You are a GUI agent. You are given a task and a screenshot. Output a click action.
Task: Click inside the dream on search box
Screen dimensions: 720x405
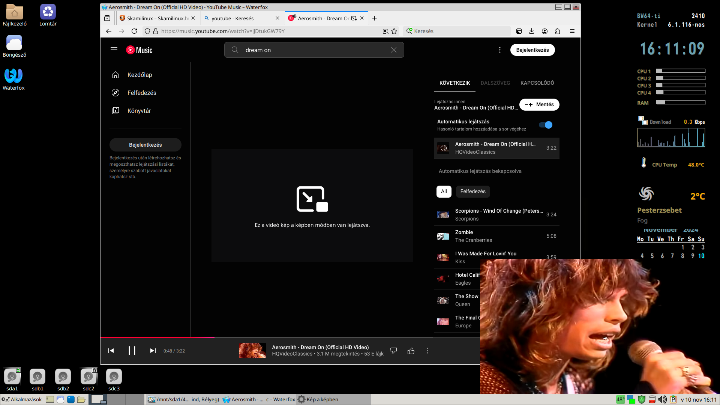click(x=314, y=50)
